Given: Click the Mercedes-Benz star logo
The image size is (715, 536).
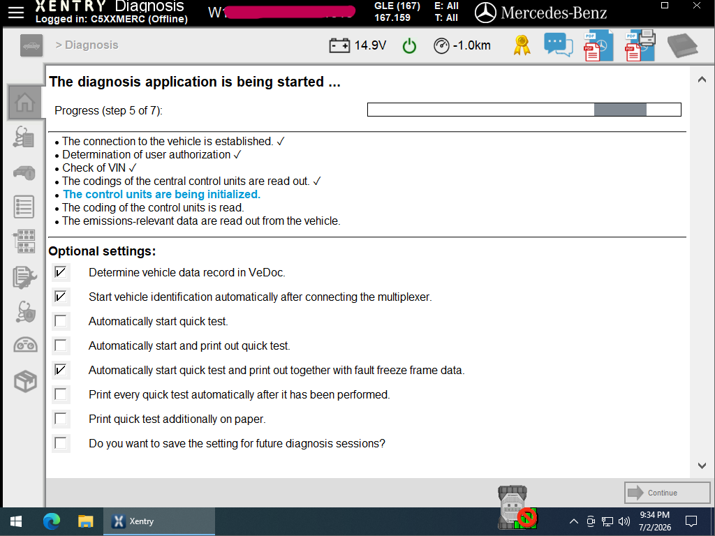Looking at the screenshot, I should (485, 13).
